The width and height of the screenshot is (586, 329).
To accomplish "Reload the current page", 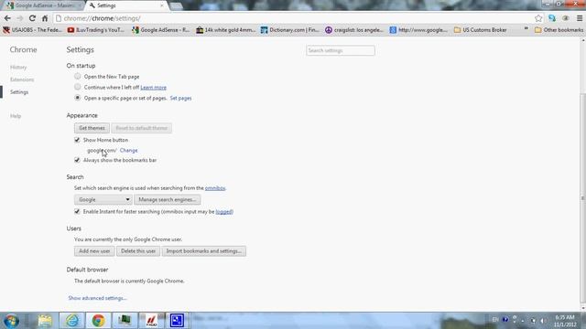I will 33,18.
